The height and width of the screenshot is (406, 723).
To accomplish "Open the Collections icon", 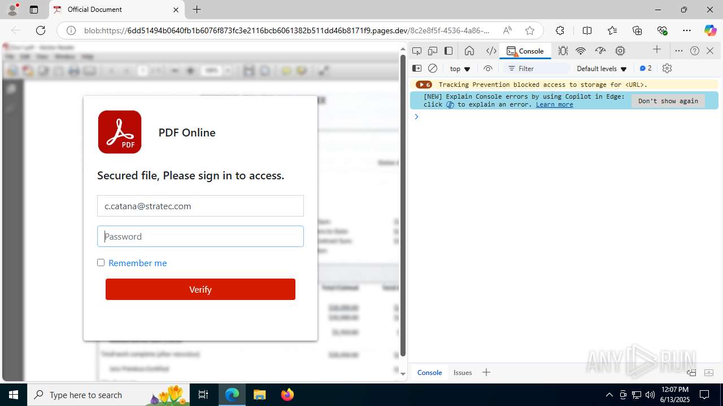I will tap(637, 30).
